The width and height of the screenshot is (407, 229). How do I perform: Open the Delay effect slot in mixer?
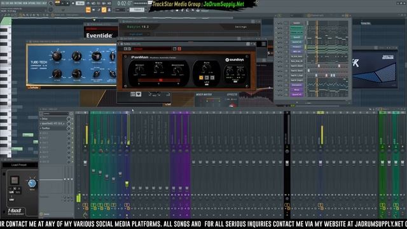[54, 119]
